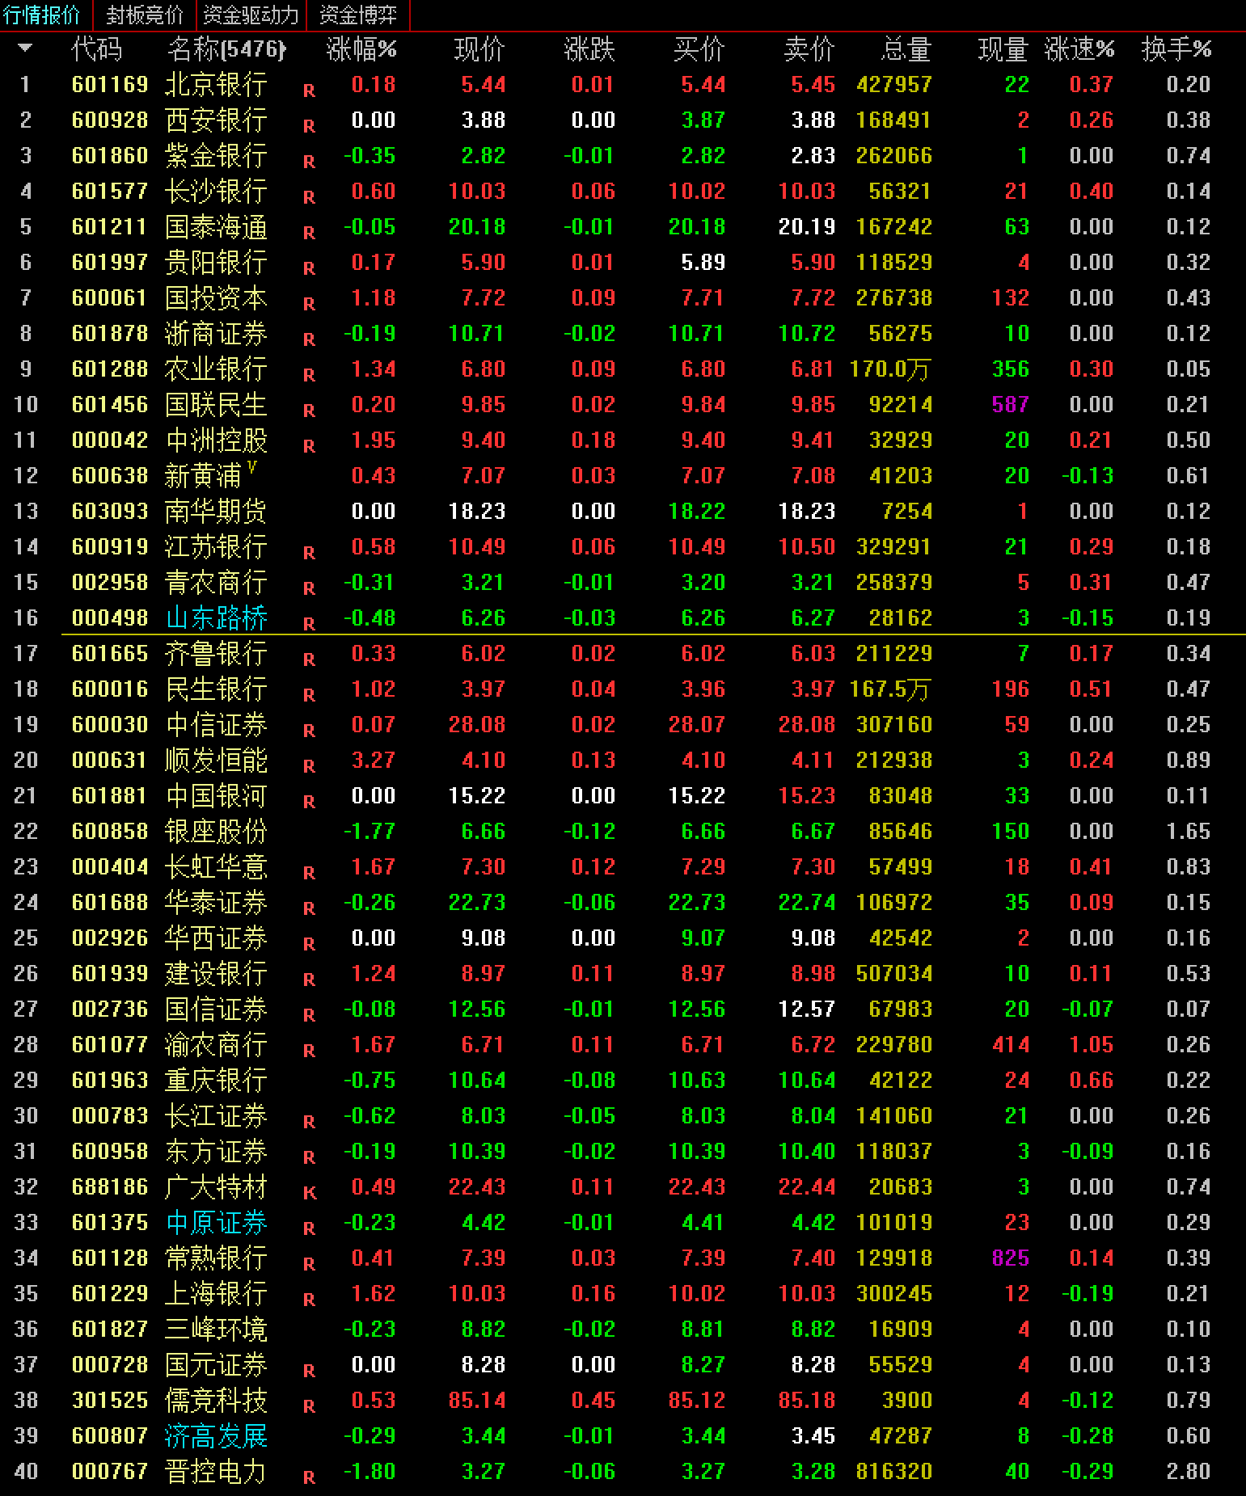
Task: Select stock name 中国银河
Action: tap(216, 796)
